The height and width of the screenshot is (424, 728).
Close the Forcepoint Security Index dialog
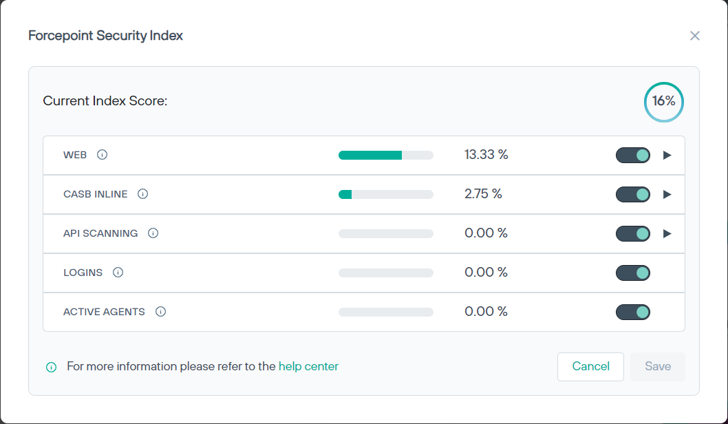tap(695, 36)
